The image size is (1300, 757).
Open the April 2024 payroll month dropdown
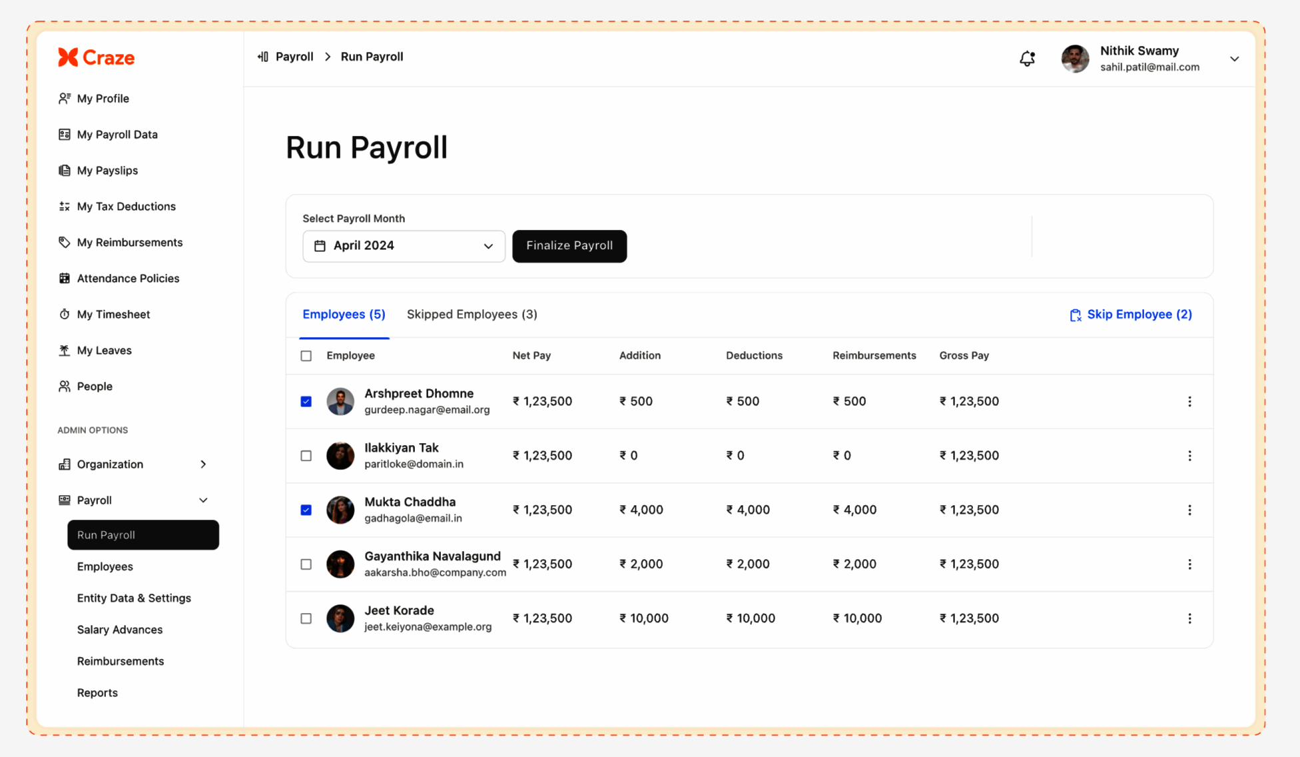coord(404,246)
